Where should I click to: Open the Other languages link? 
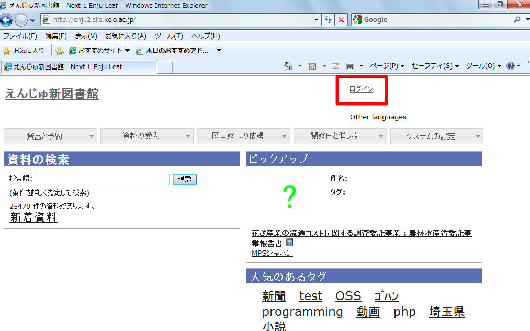(378, 117)
